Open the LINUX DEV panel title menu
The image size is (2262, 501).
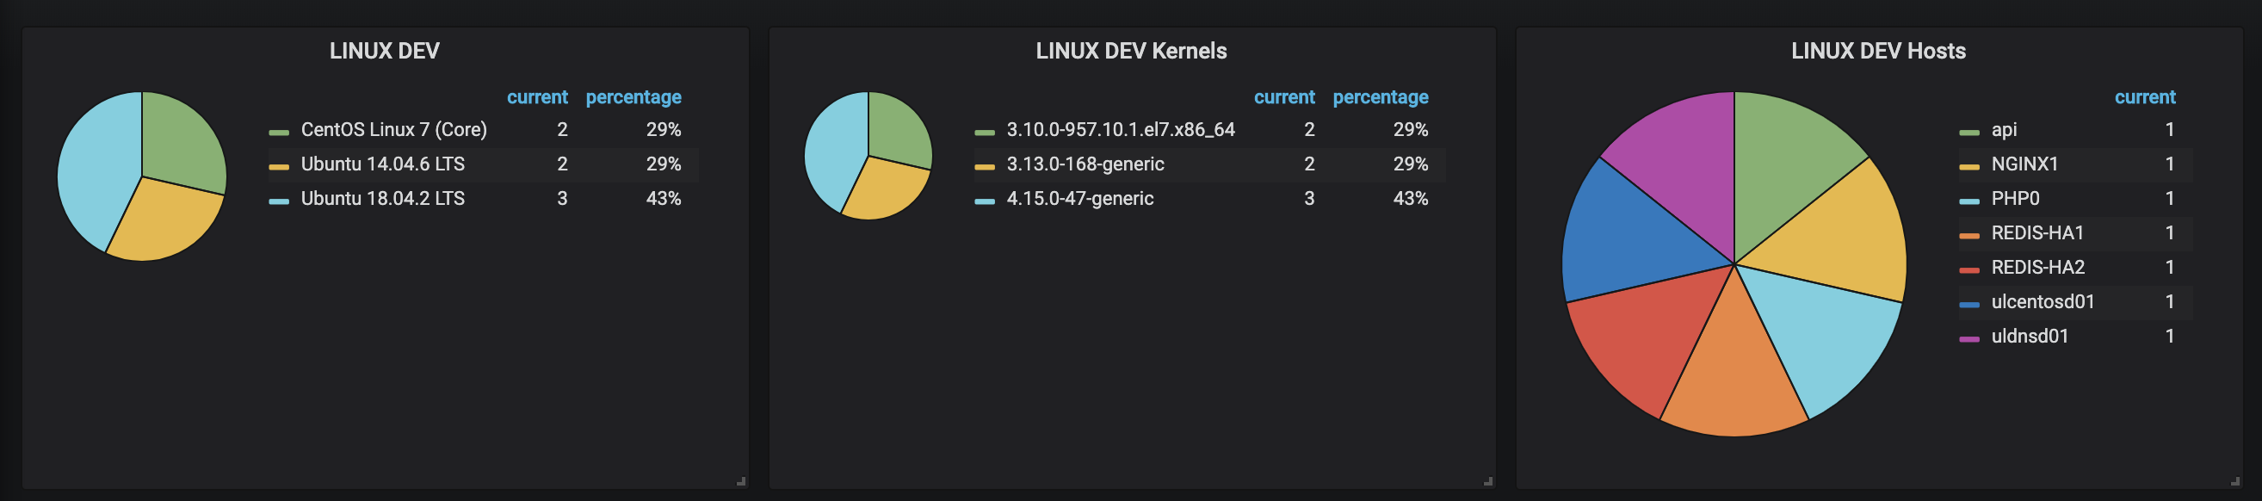(x=384, y=51)
